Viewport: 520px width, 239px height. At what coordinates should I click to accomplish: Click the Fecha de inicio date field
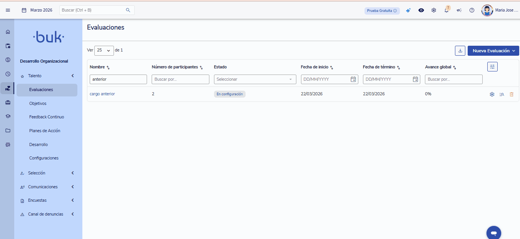click(325, 79)
